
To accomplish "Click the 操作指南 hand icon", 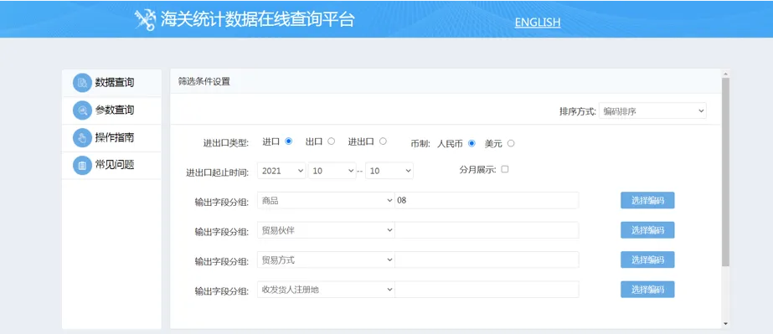I will click(x=82, y=138).
